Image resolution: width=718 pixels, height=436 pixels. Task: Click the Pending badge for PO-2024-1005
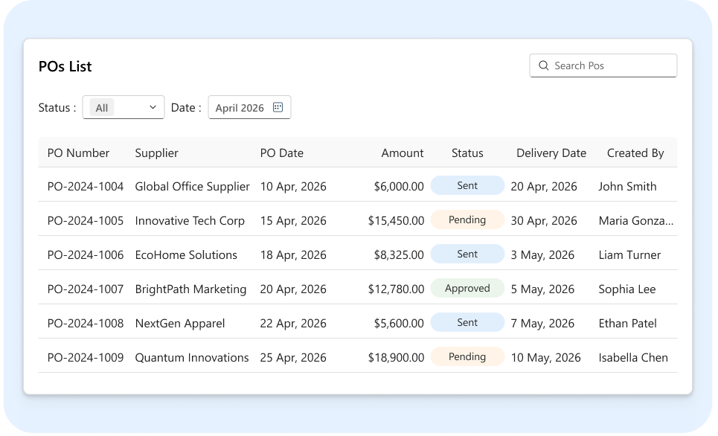point(467,219)
